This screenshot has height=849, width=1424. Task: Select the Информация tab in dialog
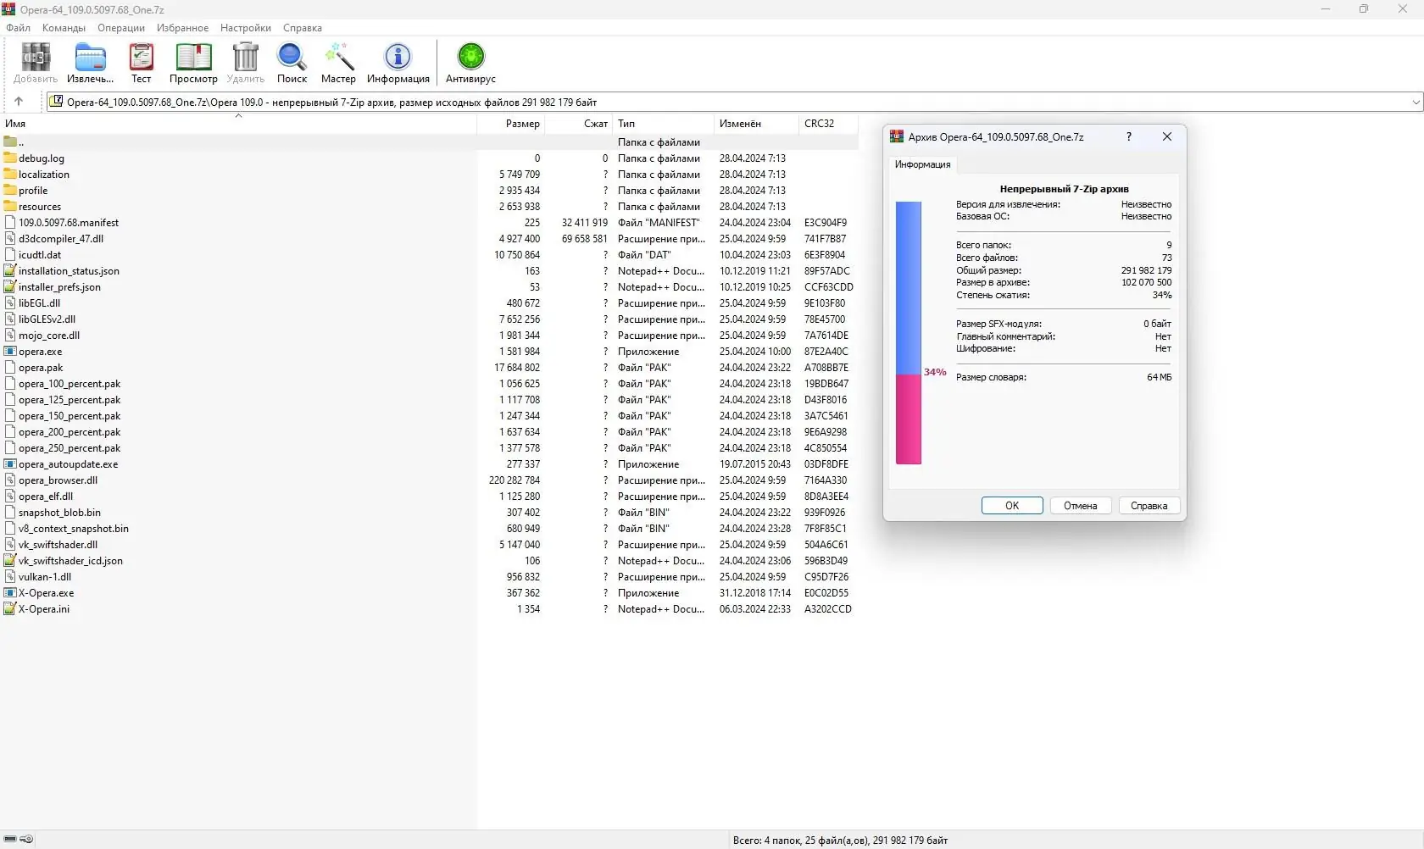click(x=922, y=164)
